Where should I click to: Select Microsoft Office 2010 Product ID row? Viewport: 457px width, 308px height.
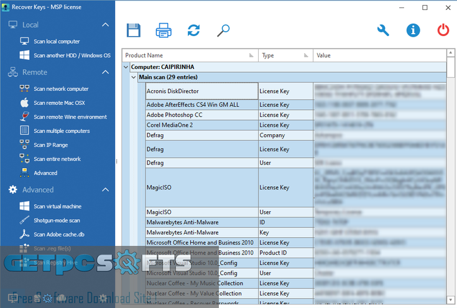pos(296,253)
